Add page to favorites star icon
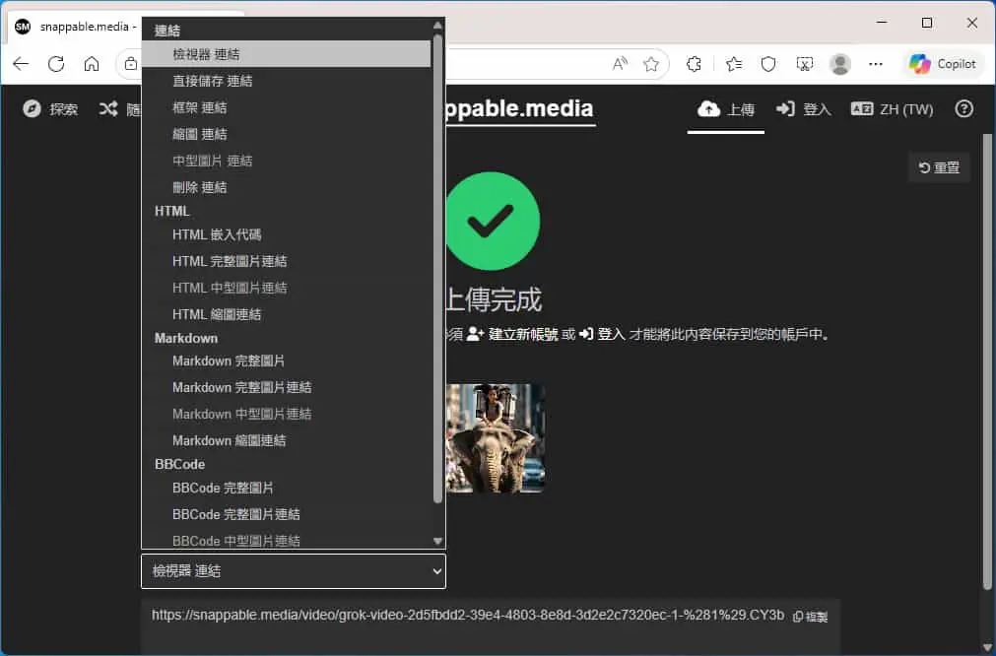Viewport: 996px width, 656px height. tap(651, 63)
